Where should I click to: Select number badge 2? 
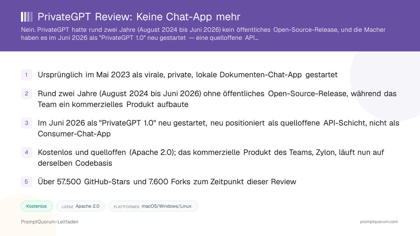point(27,94)
